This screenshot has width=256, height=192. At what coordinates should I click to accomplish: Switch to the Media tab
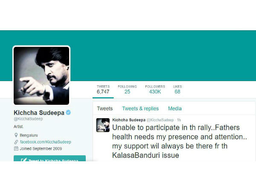tap(175, 108)
